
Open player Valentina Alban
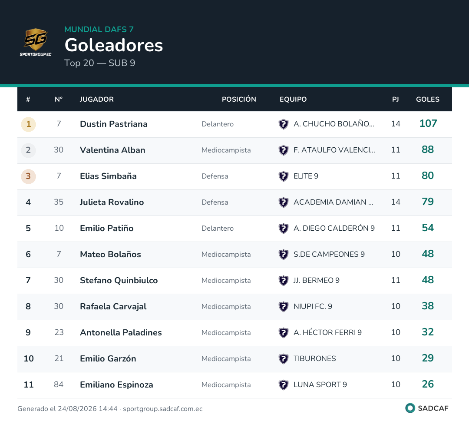(112, 150)
